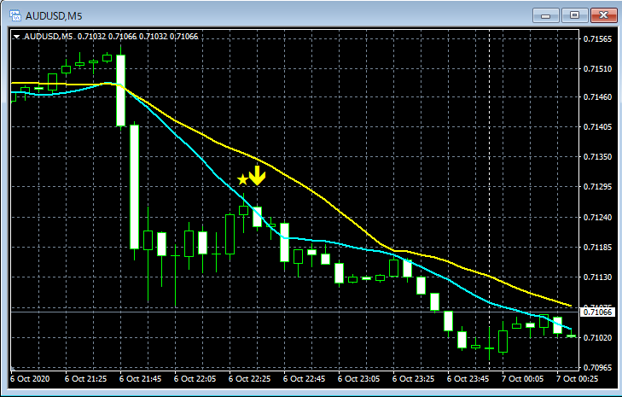This screenshot has height=397, width=622.
Task: Click the 7 Oct 00:05 time label
Action: (x=523, y=379)
